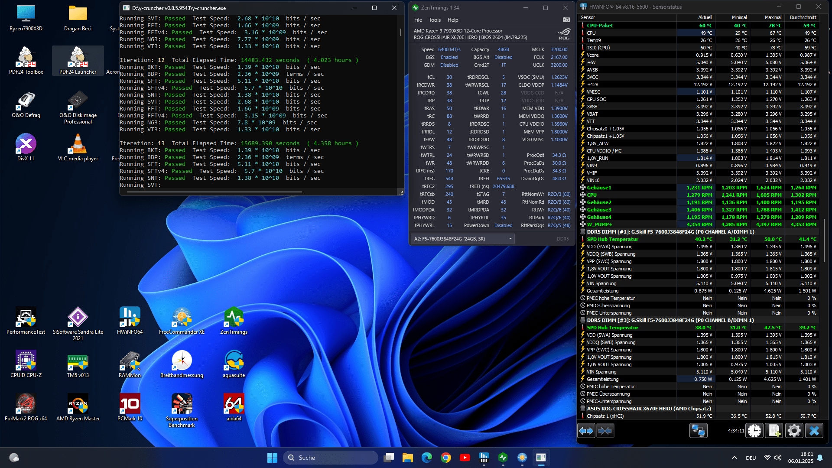
Task: Click the Durchschnitt column header
Action: tap(803, 17)
